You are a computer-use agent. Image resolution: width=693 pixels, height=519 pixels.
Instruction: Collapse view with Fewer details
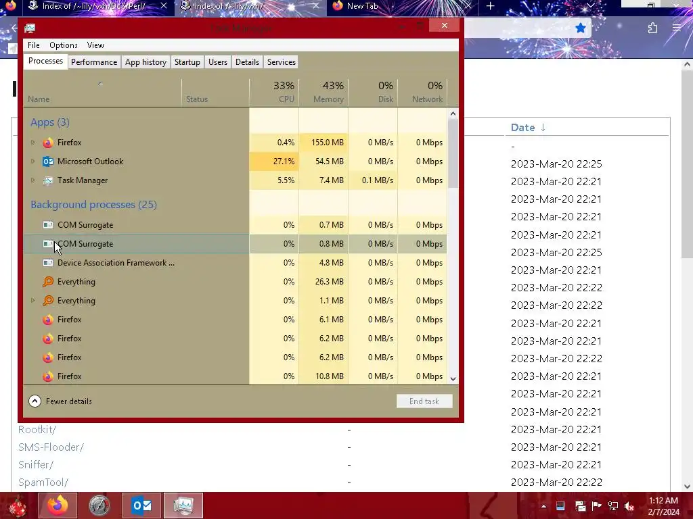click(60, 401)
